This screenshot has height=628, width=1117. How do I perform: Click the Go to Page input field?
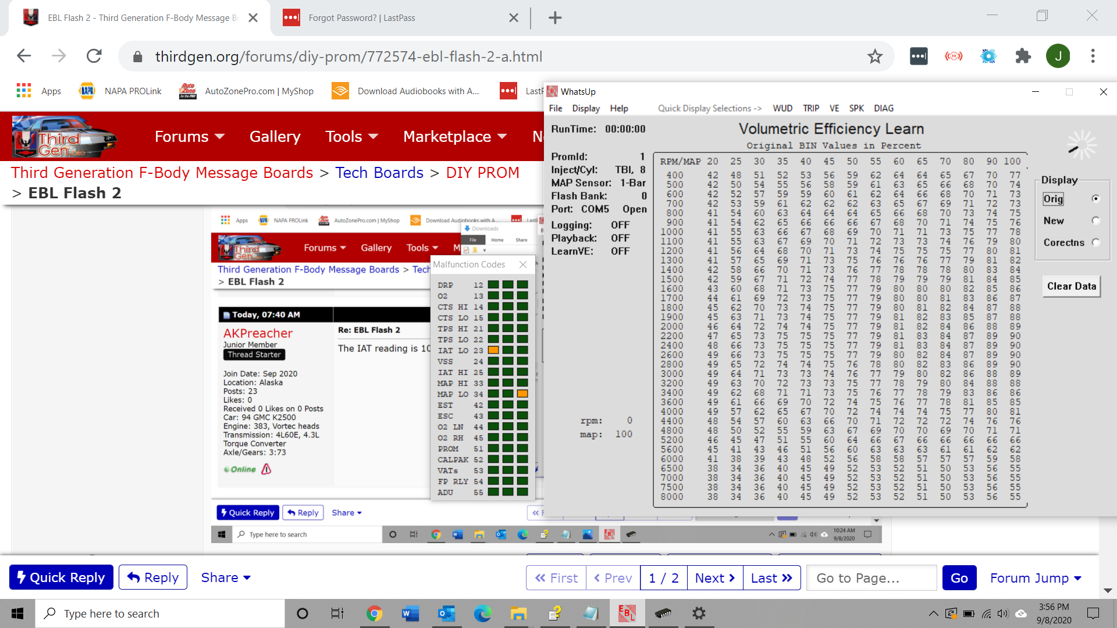point(871,578)
